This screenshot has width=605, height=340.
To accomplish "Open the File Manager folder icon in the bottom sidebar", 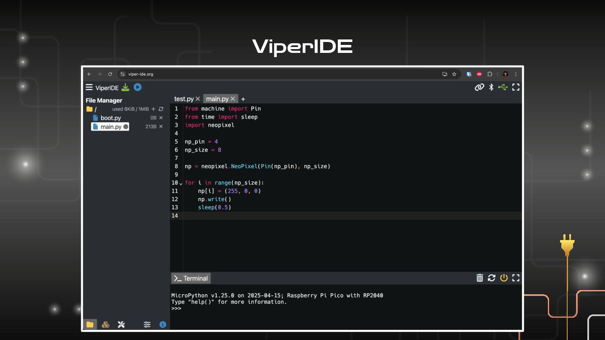I will (90, 324).
